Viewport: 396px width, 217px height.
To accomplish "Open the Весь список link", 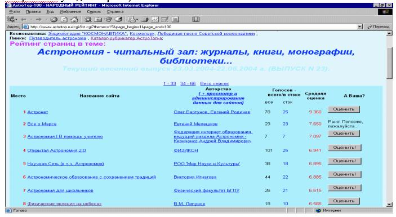I will click(x=215, y=83).
